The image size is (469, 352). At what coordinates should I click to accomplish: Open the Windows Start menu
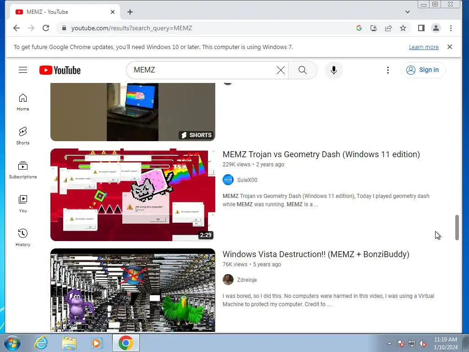(x=12, y=343)
